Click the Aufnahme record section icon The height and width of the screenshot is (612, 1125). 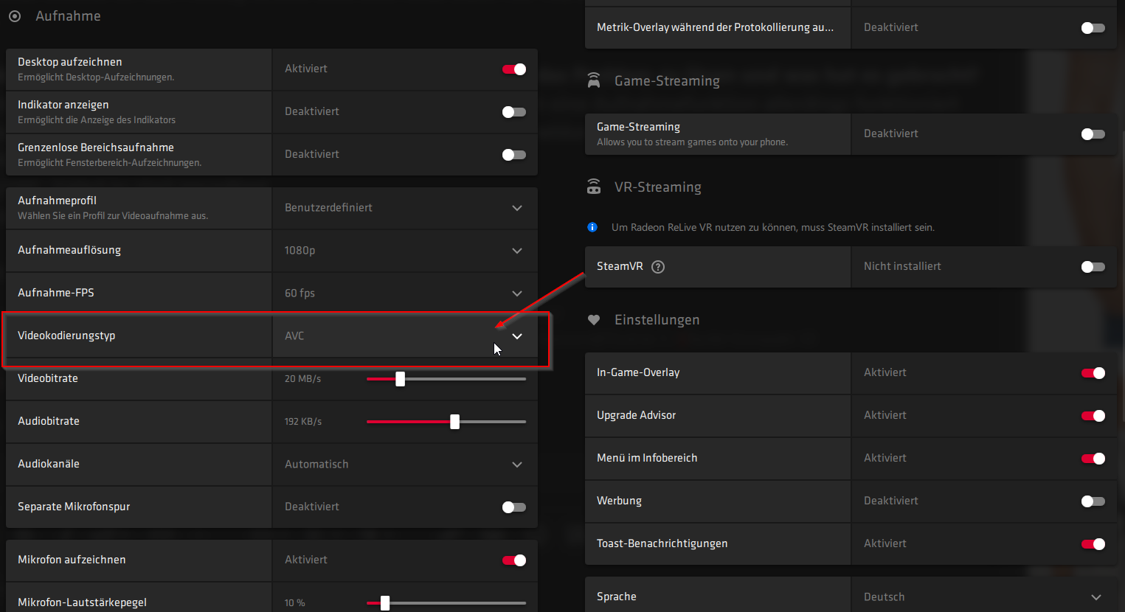pos(15,16)
